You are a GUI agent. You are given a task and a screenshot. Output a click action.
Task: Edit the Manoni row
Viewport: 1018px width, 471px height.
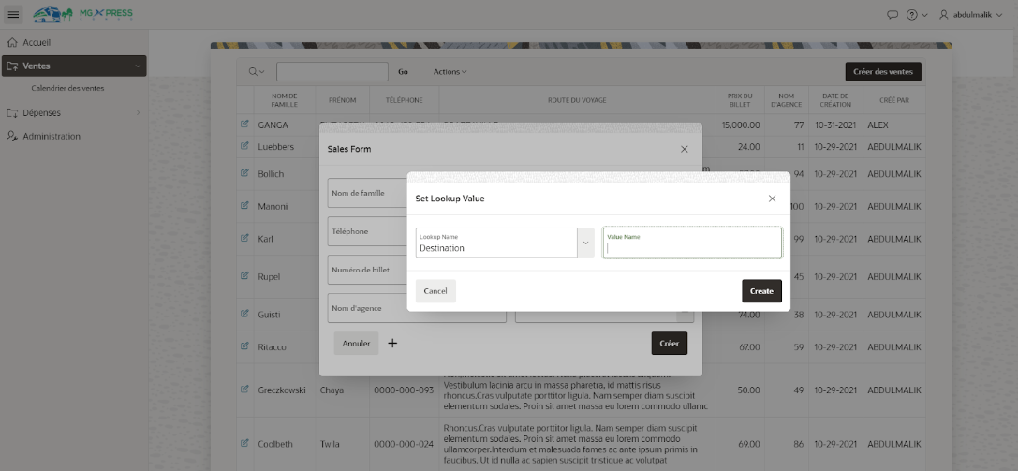click(244, 206)
